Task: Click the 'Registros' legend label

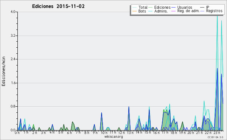Action: (214, 11)
